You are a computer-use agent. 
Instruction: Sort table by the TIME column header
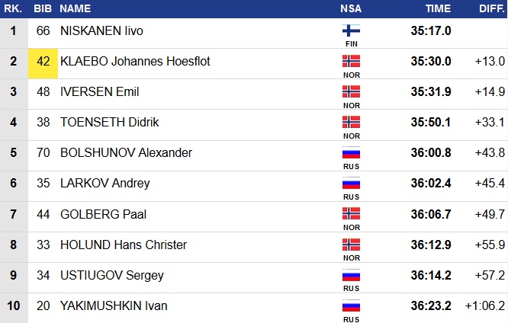click(x=438, y=8)
